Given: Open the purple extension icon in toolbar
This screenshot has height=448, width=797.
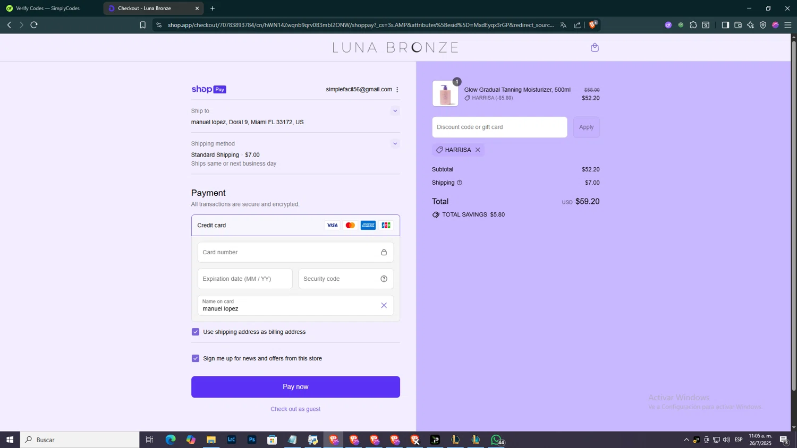Looking at the screenshot, I should click(x=668, y=25).
